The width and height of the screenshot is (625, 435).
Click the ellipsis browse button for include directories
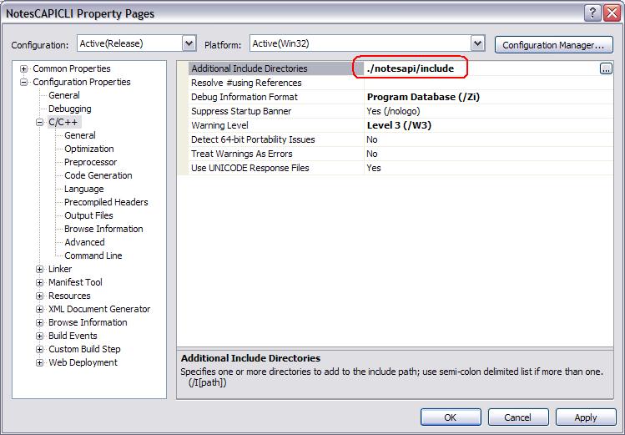(606, 68)
